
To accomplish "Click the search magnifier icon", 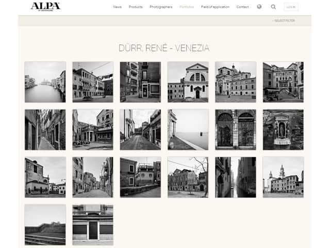I will (x=273, y=7).
